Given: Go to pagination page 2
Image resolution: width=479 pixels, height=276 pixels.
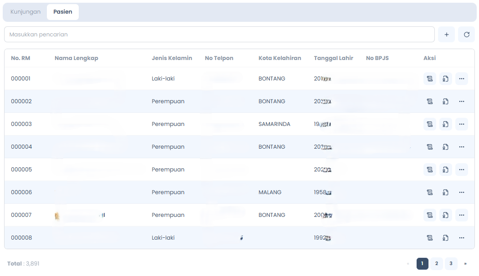Looking at the screenshot, I should pos(437,264).
